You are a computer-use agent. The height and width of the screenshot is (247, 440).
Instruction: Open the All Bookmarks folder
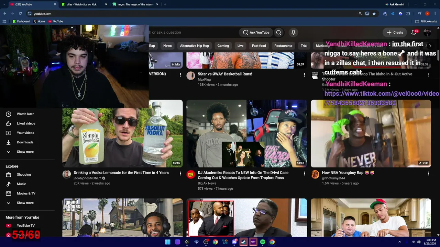(x=426, y=21)
